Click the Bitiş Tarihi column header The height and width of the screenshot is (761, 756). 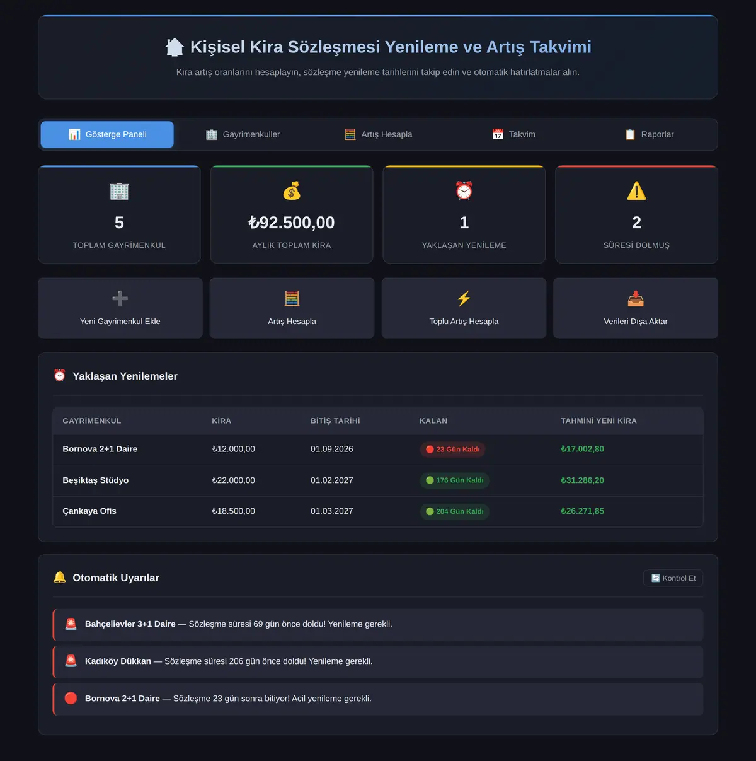coord(335,421)
